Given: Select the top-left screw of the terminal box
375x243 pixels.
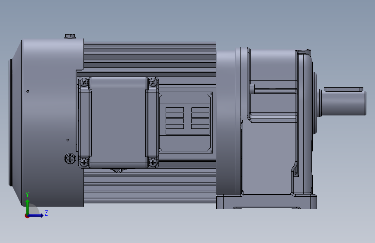Looking at the screenshot, I should pos(83,83).
